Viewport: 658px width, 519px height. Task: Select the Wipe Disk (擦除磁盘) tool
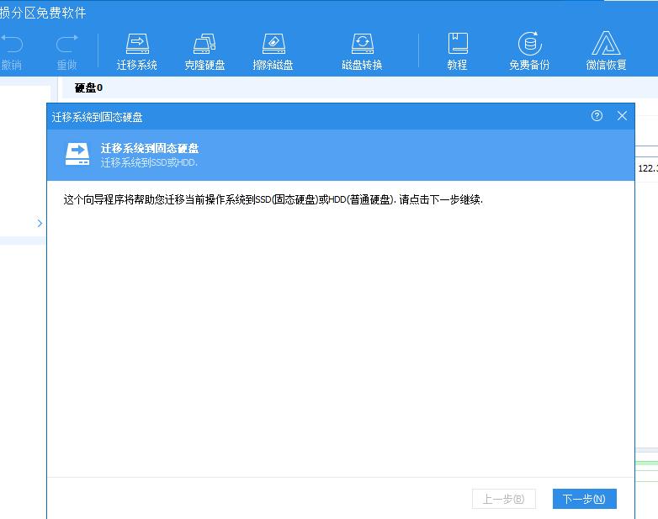[273, 52]
